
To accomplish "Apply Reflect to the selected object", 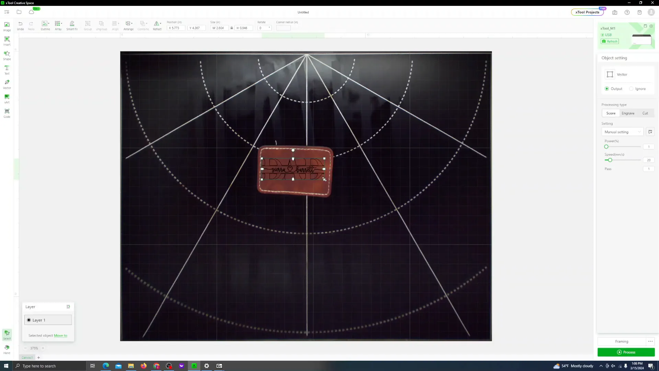I will 157,25.
